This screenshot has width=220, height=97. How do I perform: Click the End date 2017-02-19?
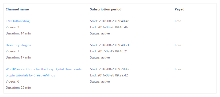109,51
